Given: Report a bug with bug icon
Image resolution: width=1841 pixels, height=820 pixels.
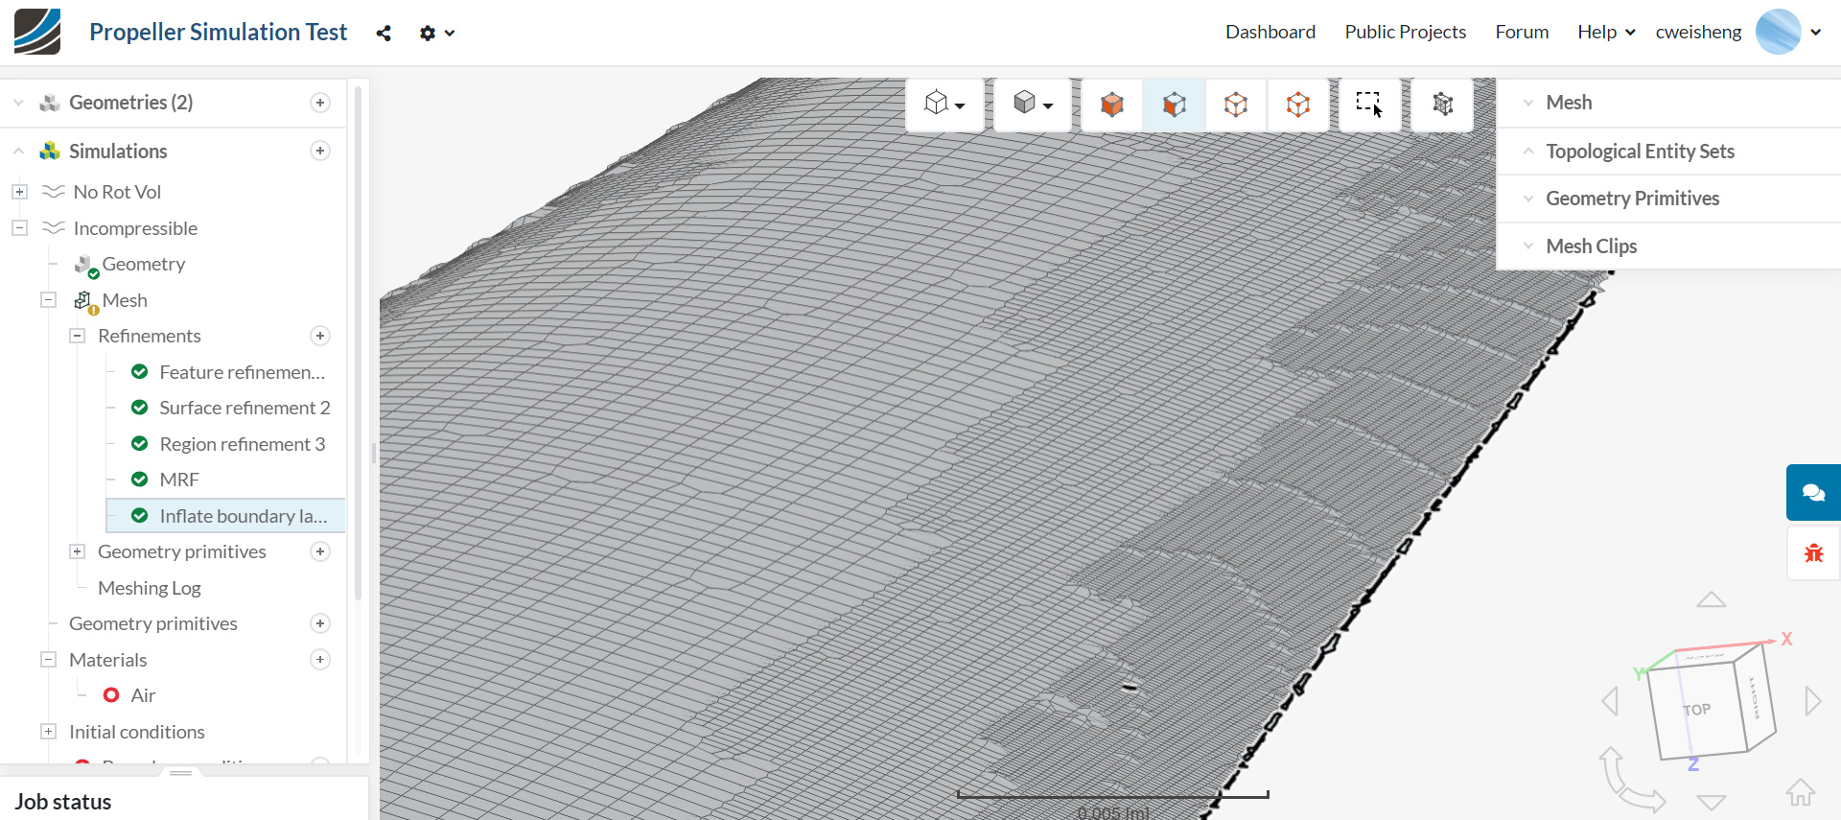Looking at the screenshot, I should [1814, 553].
